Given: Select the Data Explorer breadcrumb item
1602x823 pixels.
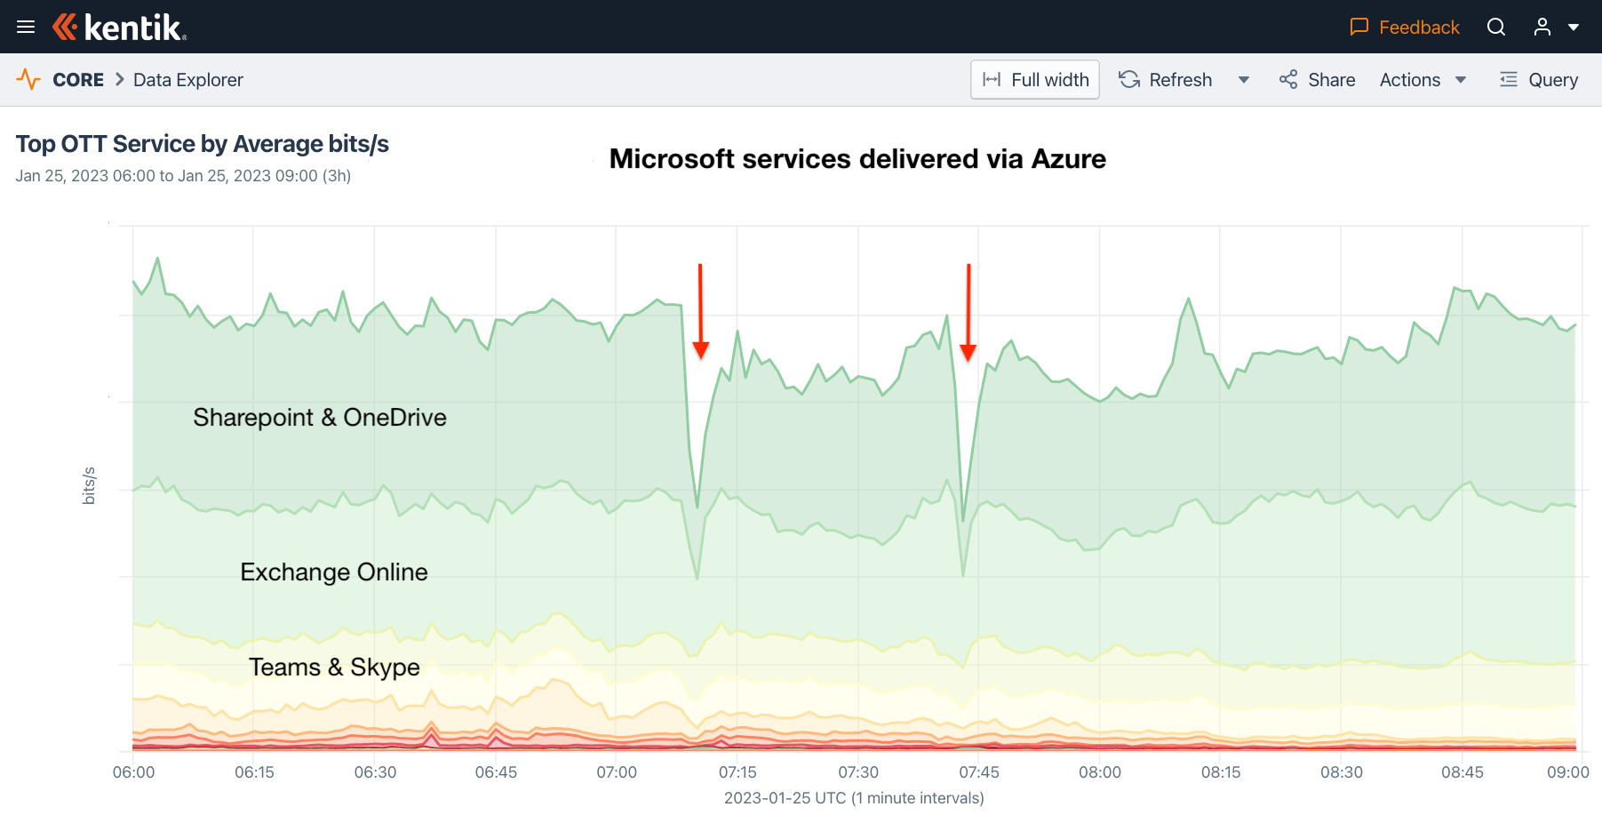Looking at the screenshot, I should click(188, 80).
